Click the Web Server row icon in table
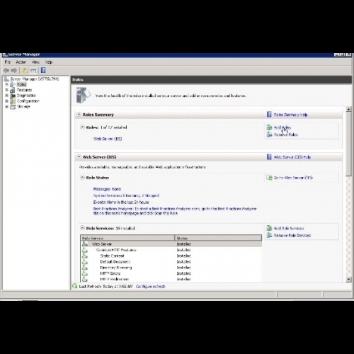The image size is (354, 354). pos(85,244)
